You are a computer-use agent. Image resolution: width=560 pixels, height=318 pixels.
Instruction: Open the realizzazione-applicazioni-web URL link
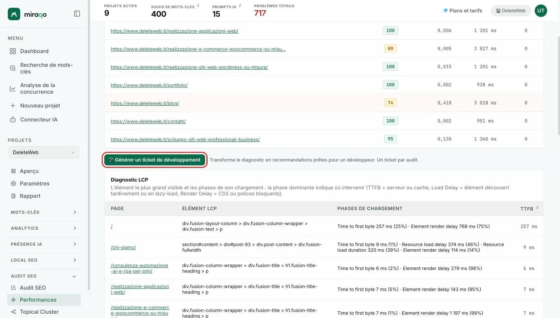[x=174, y=31]
